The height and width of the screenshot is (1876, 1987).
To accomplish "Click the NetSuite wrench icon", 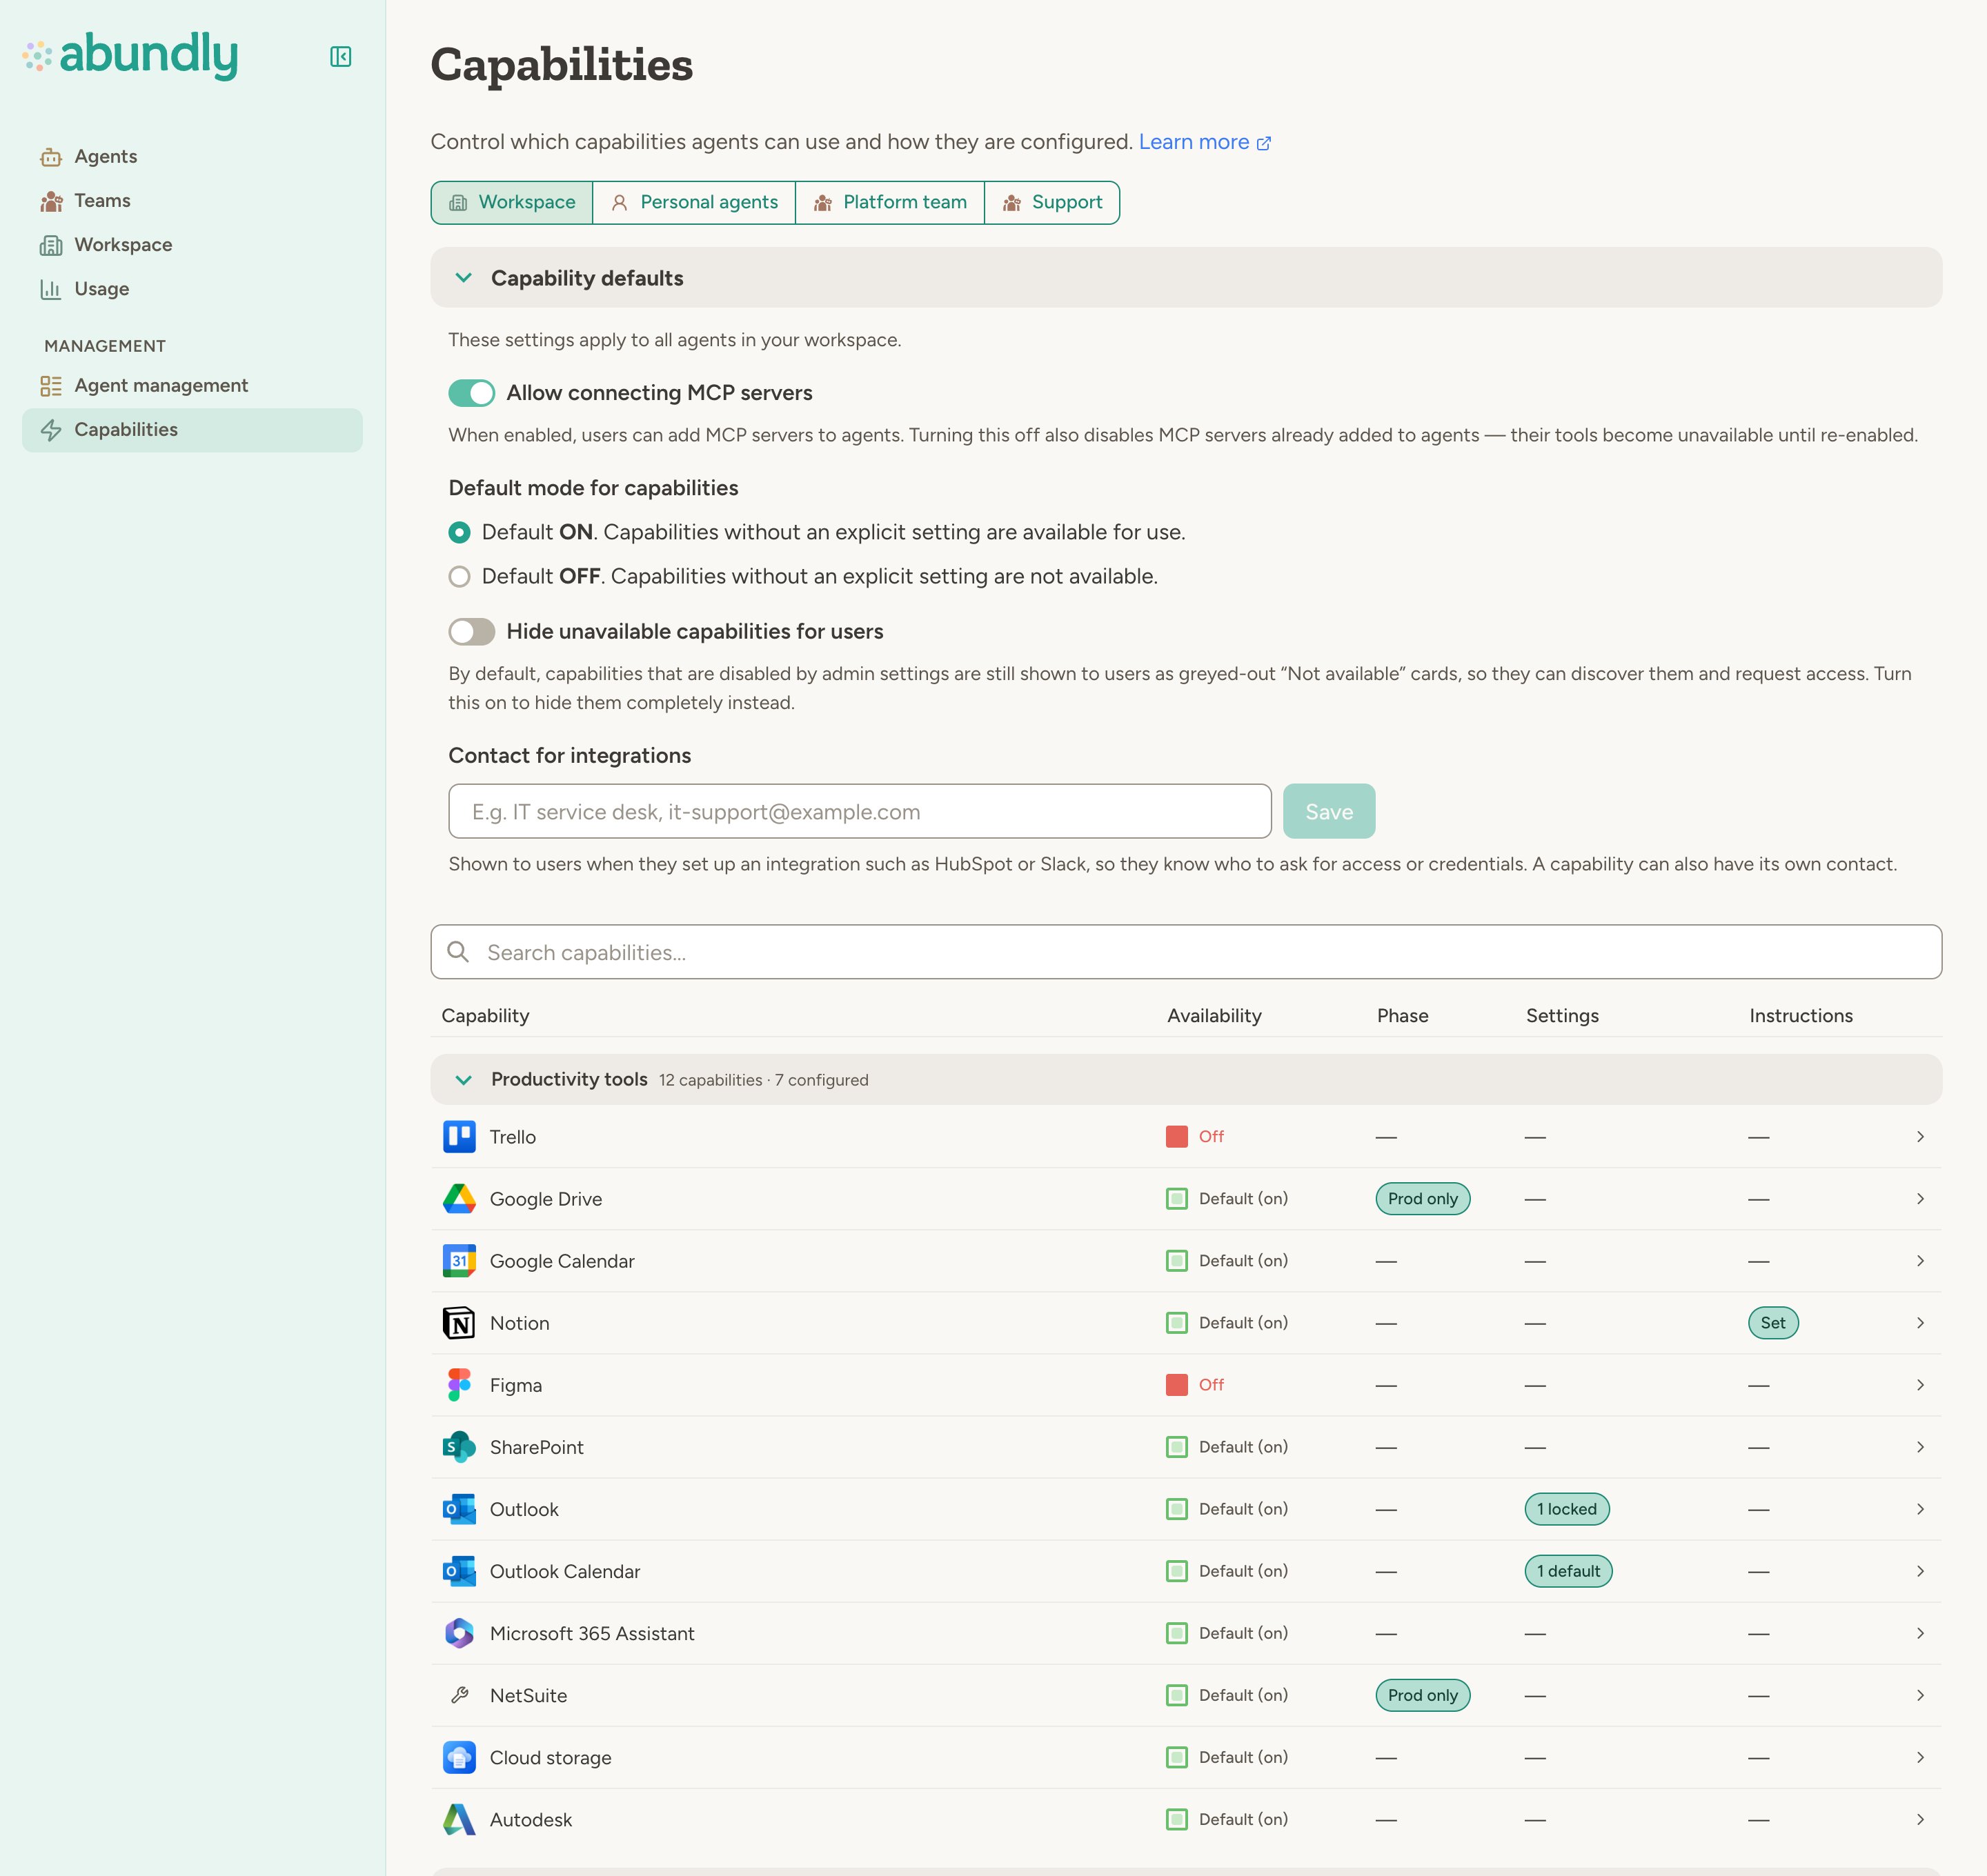I will (x=459, y=1695).
